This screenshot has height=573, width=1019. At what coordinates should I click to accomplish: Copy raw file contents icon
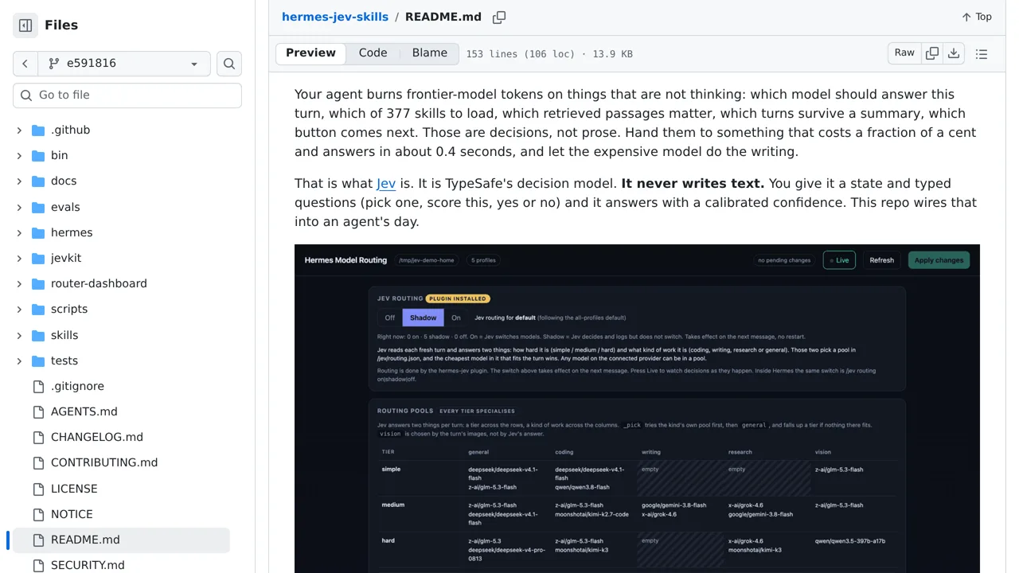[x=932, y=53]
